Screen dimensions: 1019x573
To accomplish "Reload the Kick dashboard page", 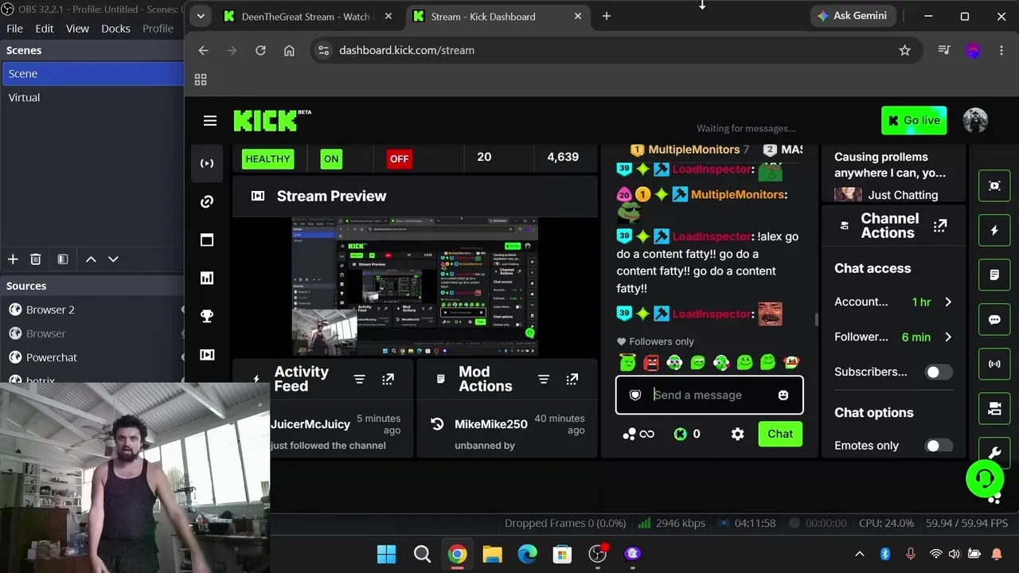I will point(260,50).
